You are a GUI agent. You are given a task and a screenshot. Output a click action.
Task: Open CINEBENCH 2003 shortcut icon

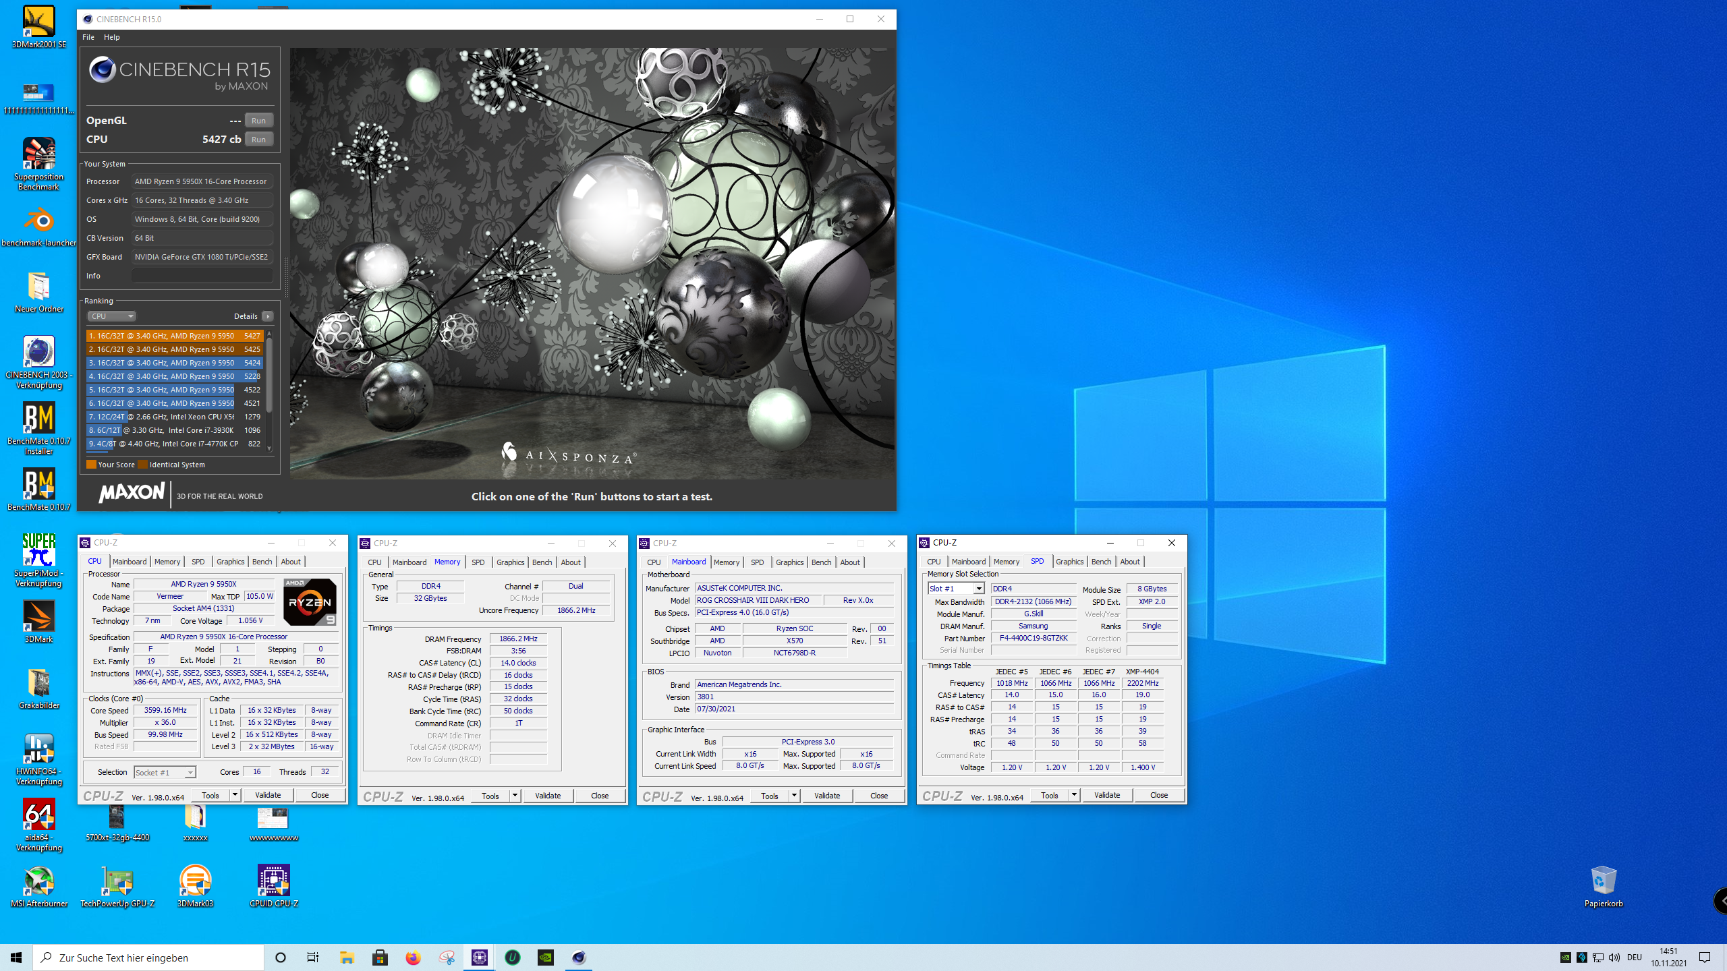[38, 363]
